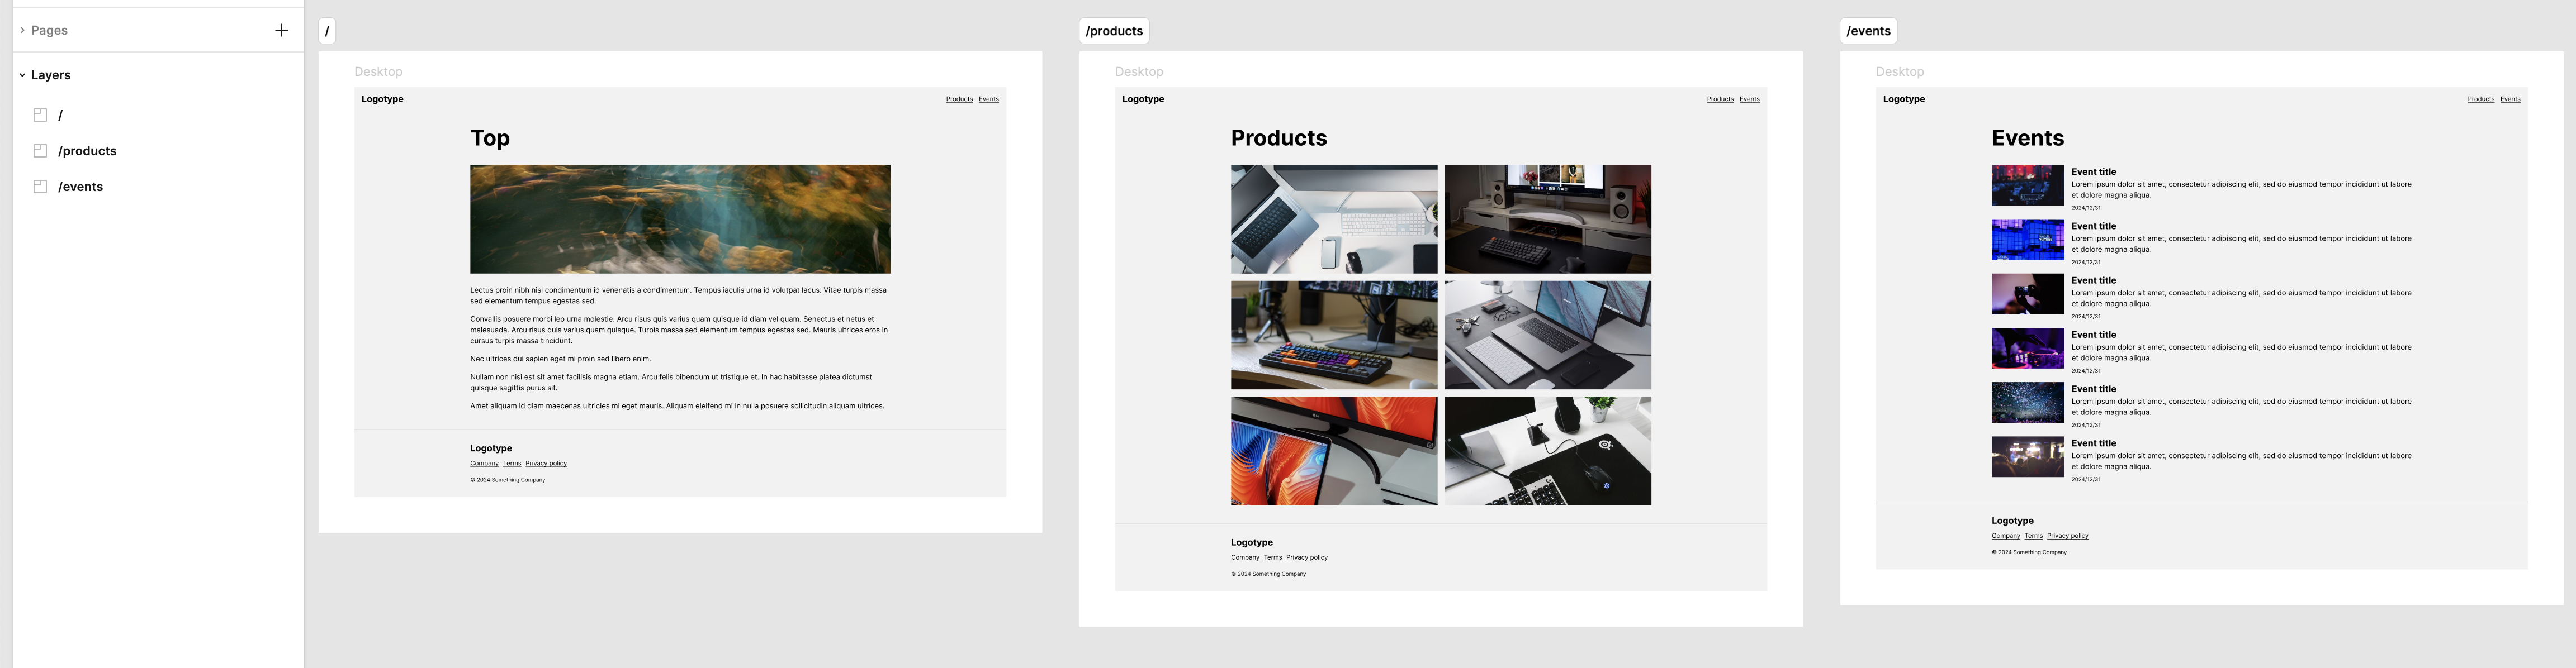Expand the Pages section chevron
This screenshot has width=2576, height=668.
[22, 30]
